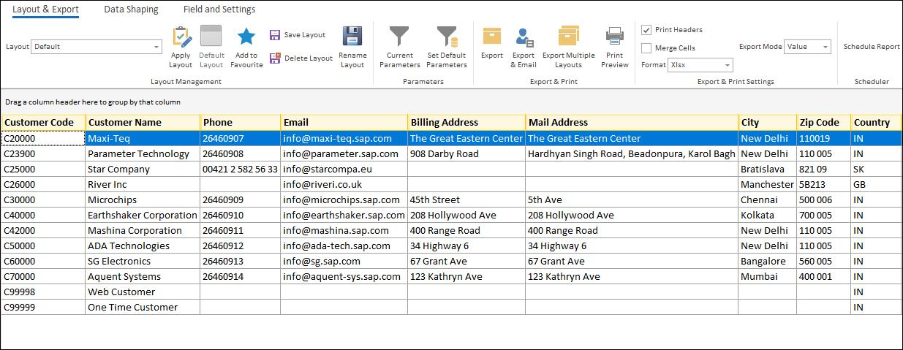
Task: Click the Set Default Parameters icon
Action: tap(446, 37)
